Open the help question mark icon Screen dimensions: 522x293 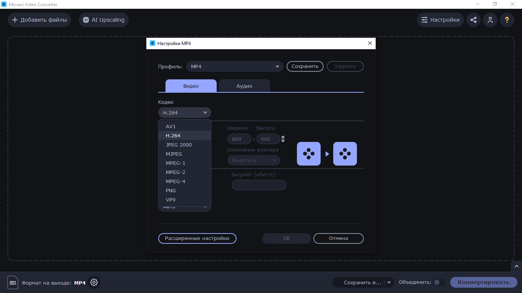(x=507, y=20)
